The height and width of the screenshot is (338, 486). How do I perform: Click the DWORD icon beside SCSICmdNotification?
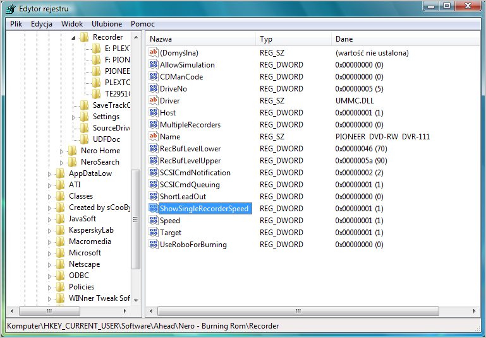pos(153,172)
